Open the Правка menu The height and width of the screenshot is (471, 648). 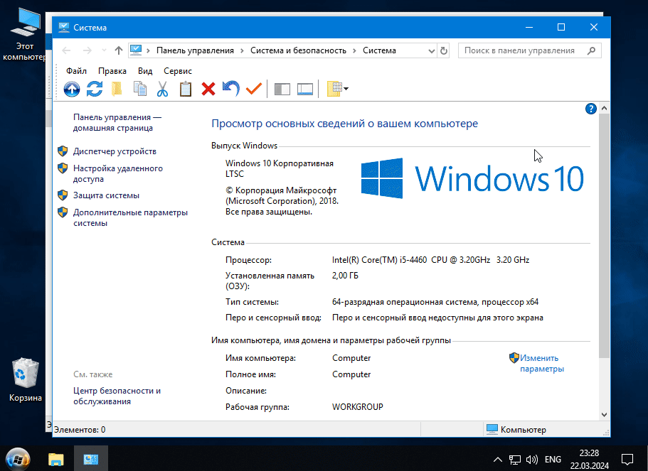(x=112, y=71)
